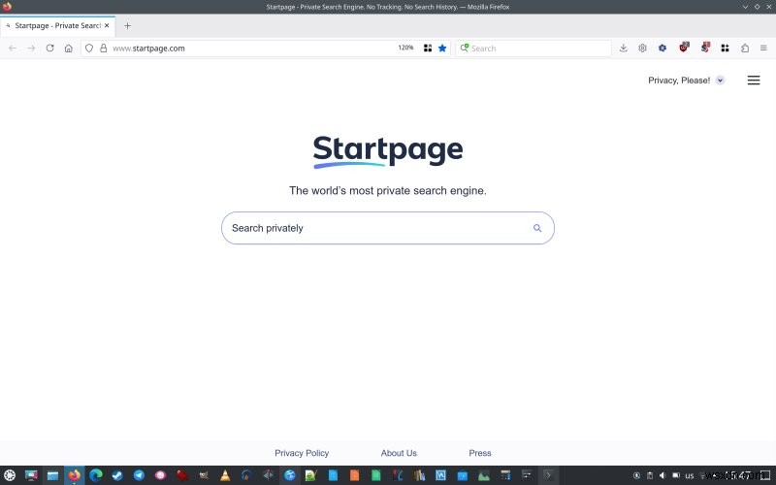Open the NoScript extension icon

[x=705, y=48]
